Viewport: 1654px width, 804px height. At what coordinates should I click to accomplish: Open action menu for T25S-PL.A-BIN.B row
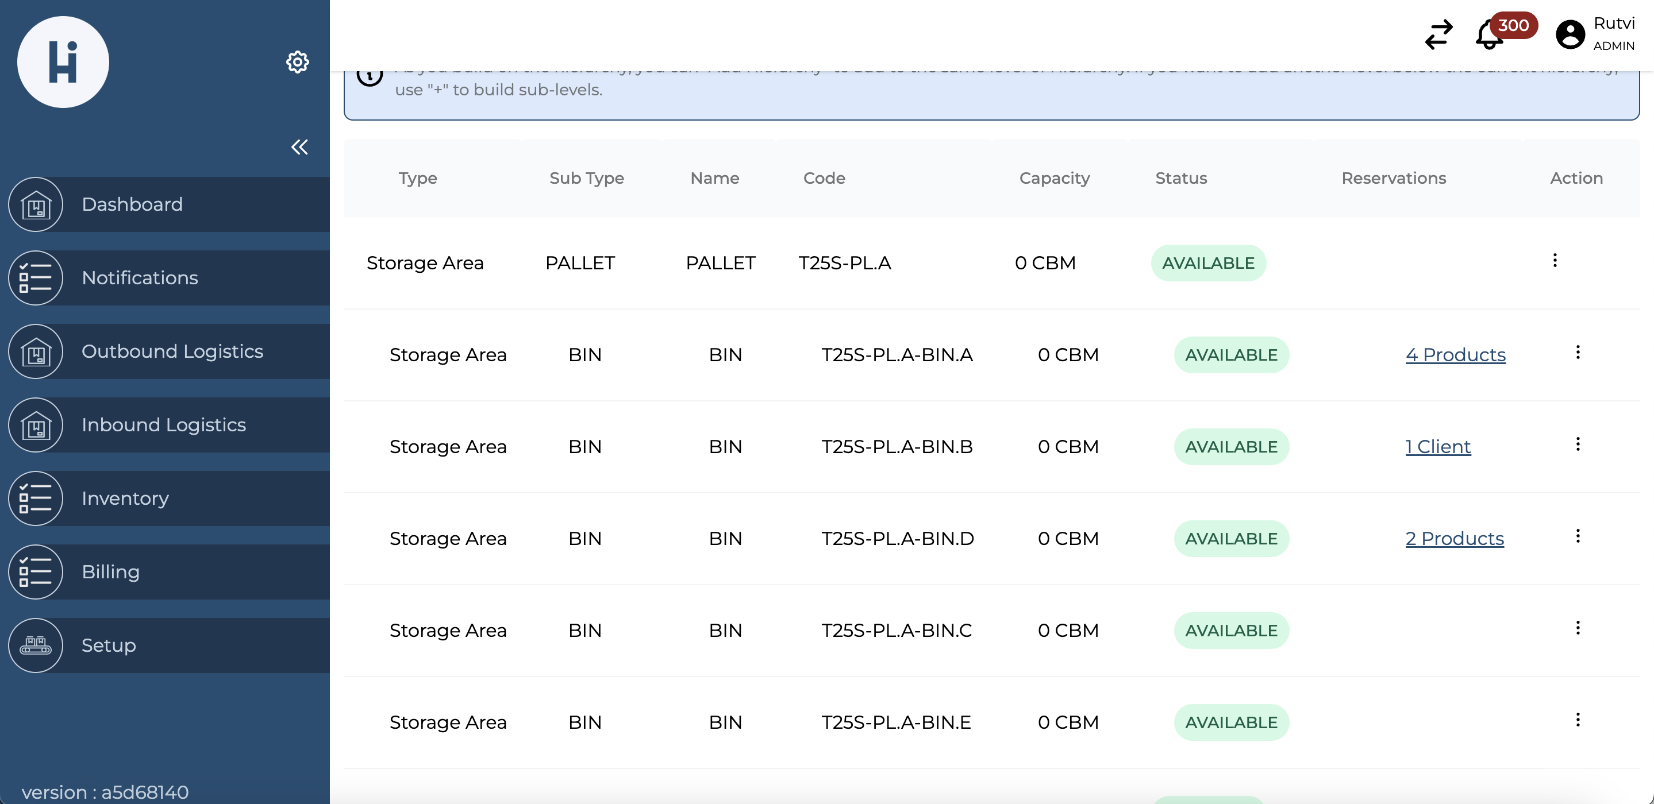pos(1578,444)
